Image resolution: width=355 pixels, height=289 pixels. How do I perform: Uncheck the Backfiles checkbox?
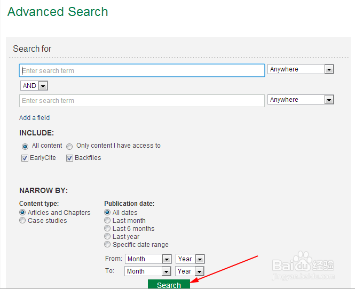click(x=69, y=158)
